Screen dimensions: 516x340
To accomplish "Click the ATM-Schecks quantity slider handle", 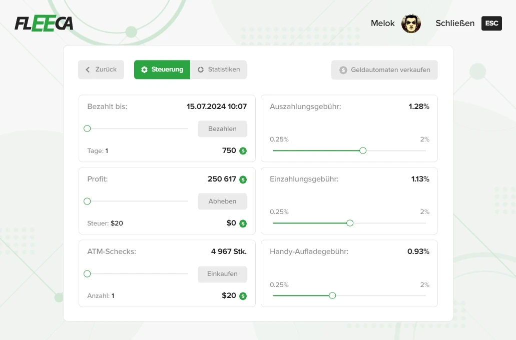I will (x=87, y=273).
